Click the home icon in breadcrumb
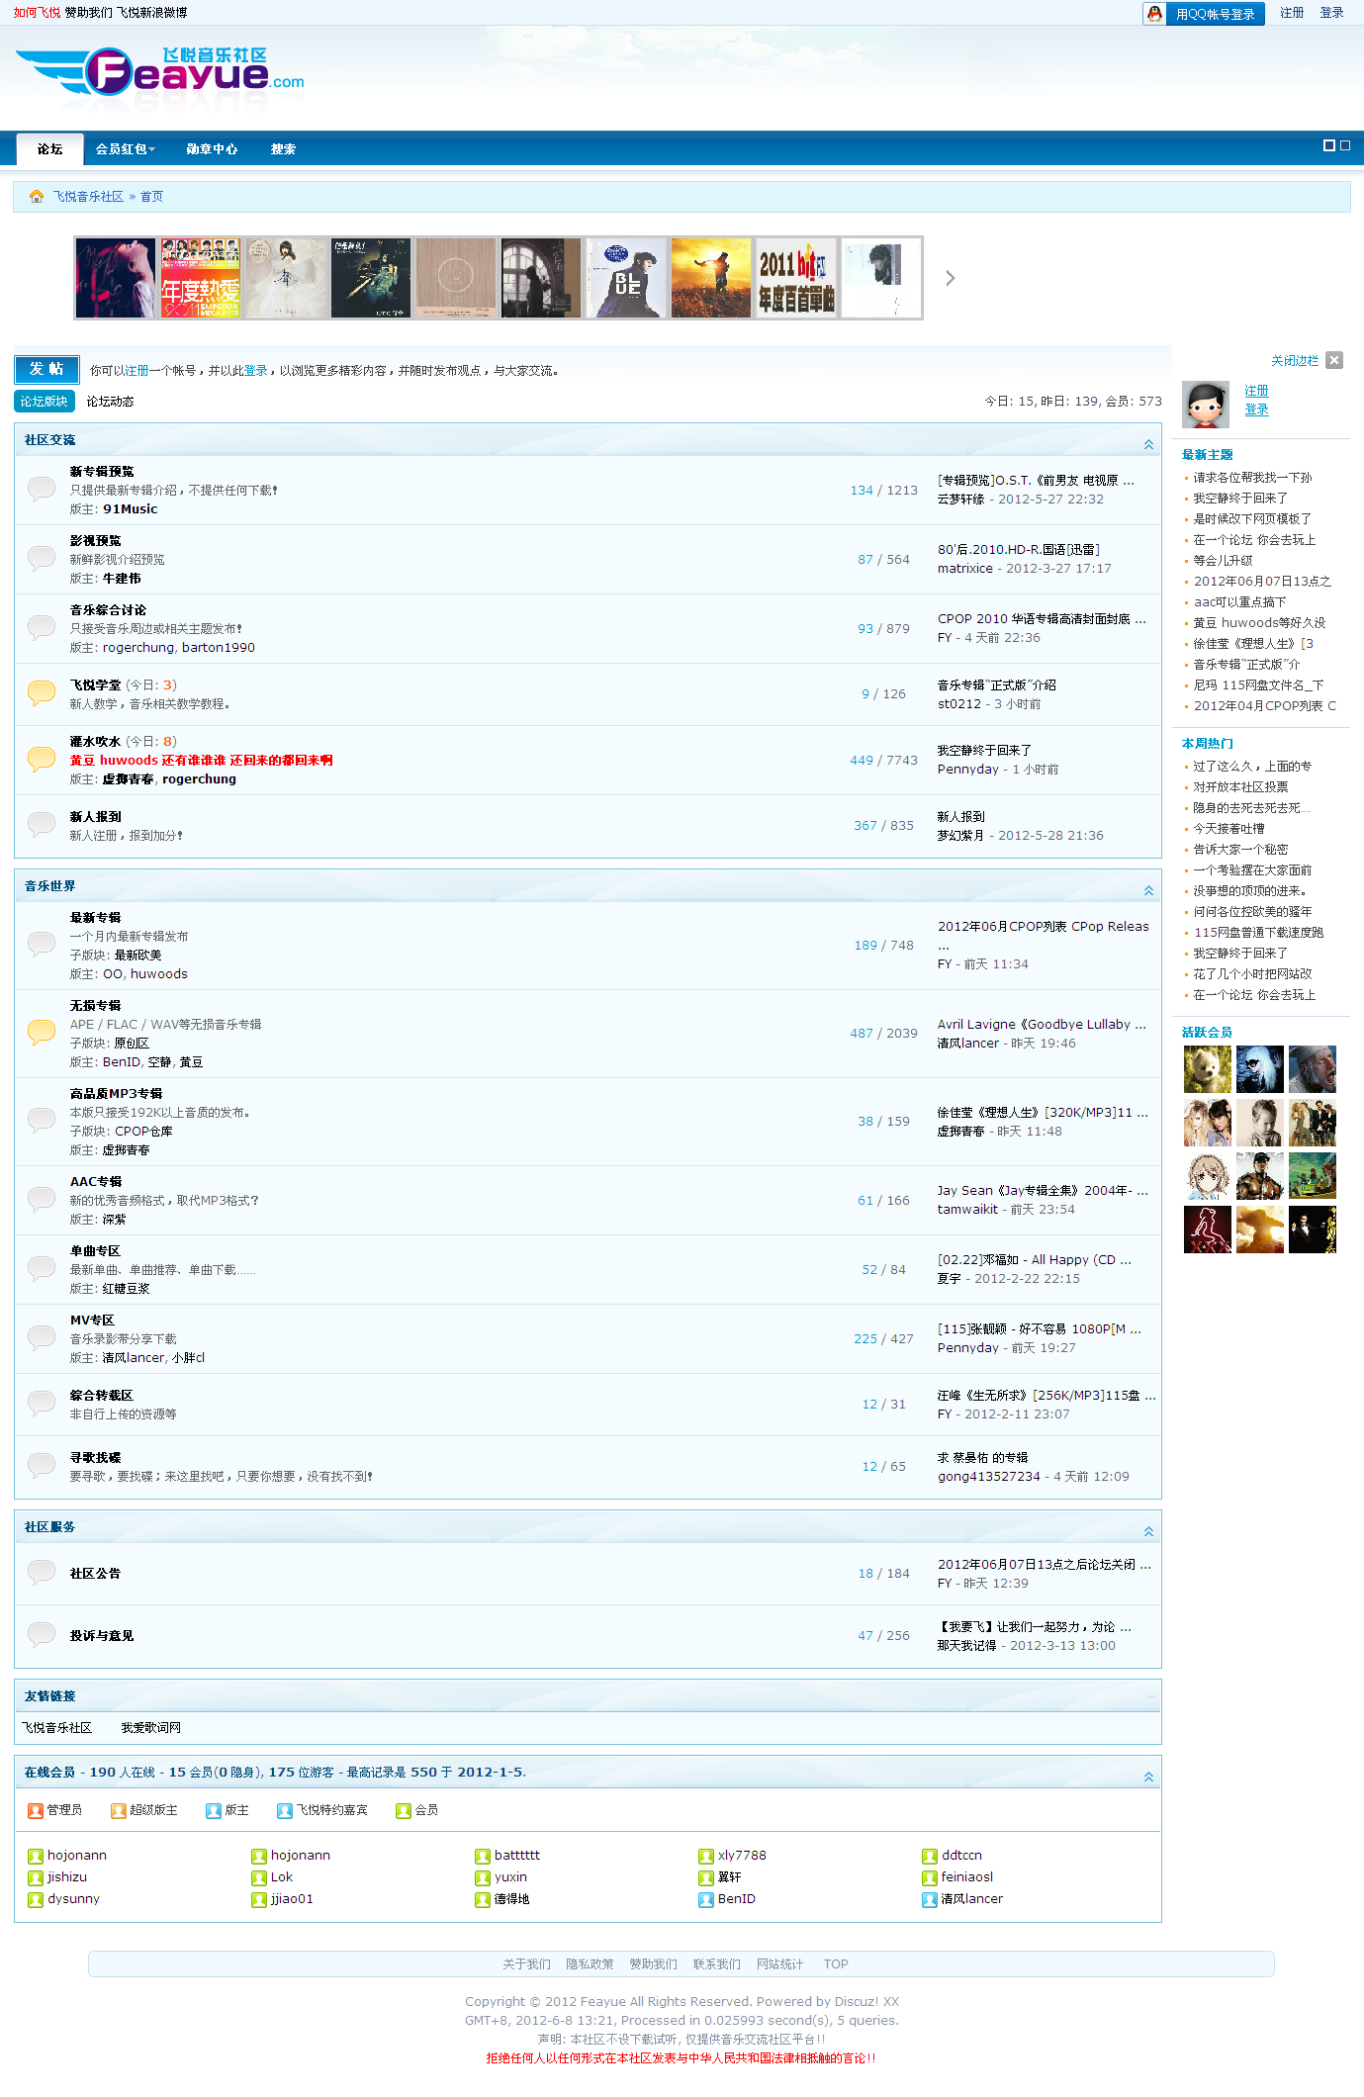The height and width of the screenshot is (2097, 1364). [x=37, y=197]
